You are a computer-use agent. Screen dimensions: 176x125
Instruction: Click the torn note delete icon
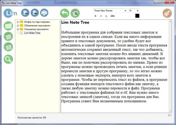[8, 47]
